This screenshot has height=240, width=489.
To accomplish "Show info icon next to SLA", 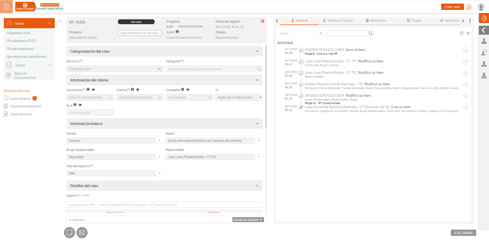I will (75, 105).
